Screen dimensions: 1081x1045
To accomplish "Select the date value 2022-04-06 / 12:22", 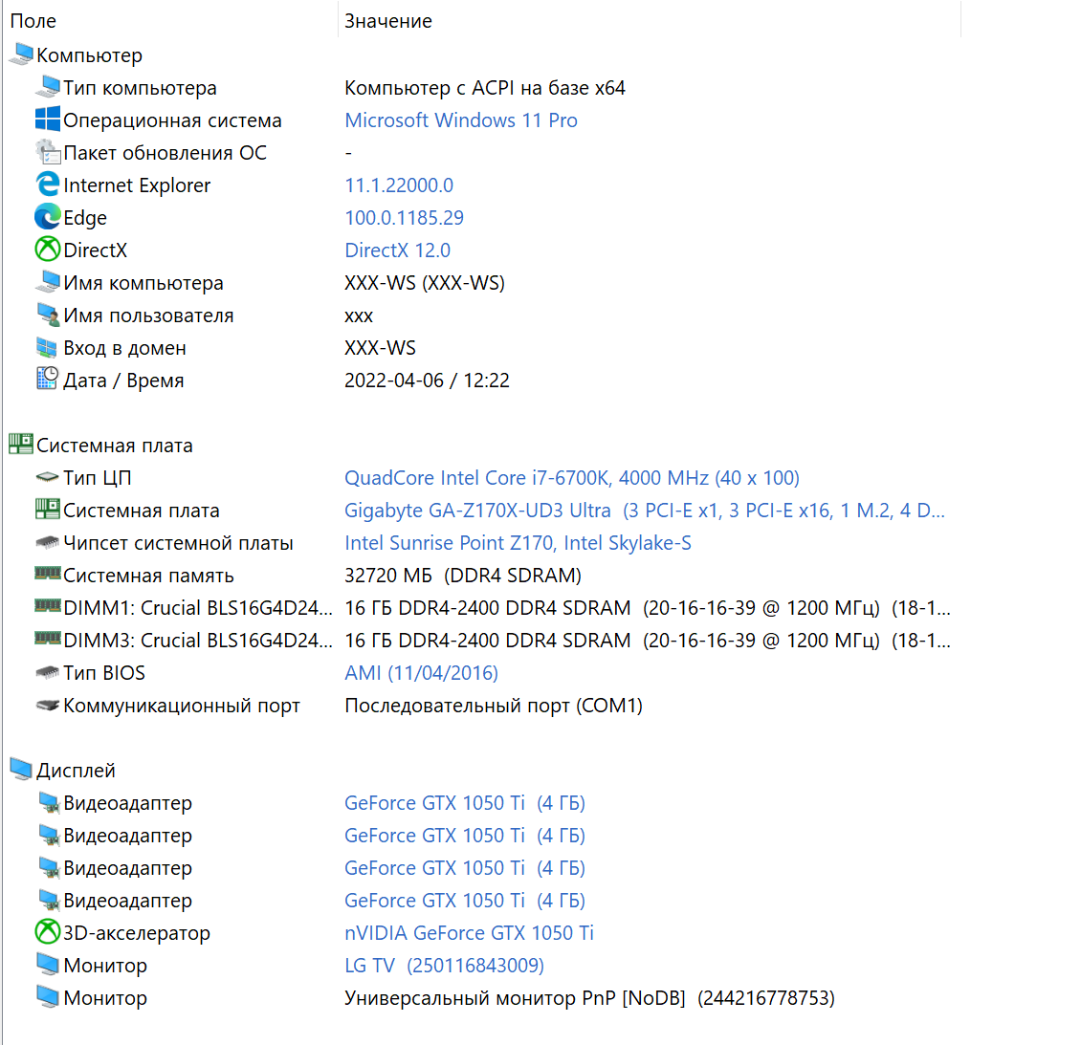I will 427,381.
